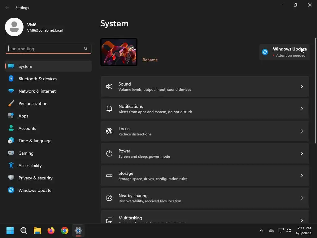This screenshot has width=317, height=238.
Task: Click the user profile avatar
Action: pyautogui.click(x=14, y=27)
